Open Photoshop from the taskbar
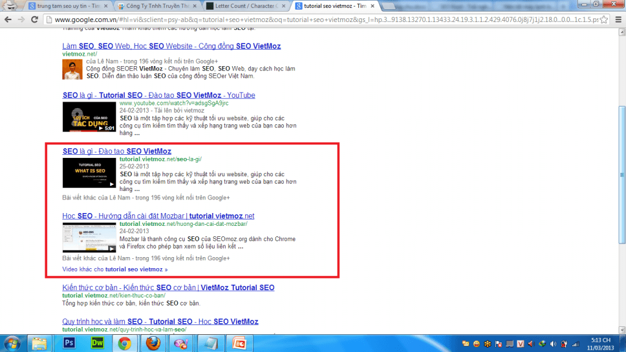This screenshot has height=352, width=626. coord(68,343)
